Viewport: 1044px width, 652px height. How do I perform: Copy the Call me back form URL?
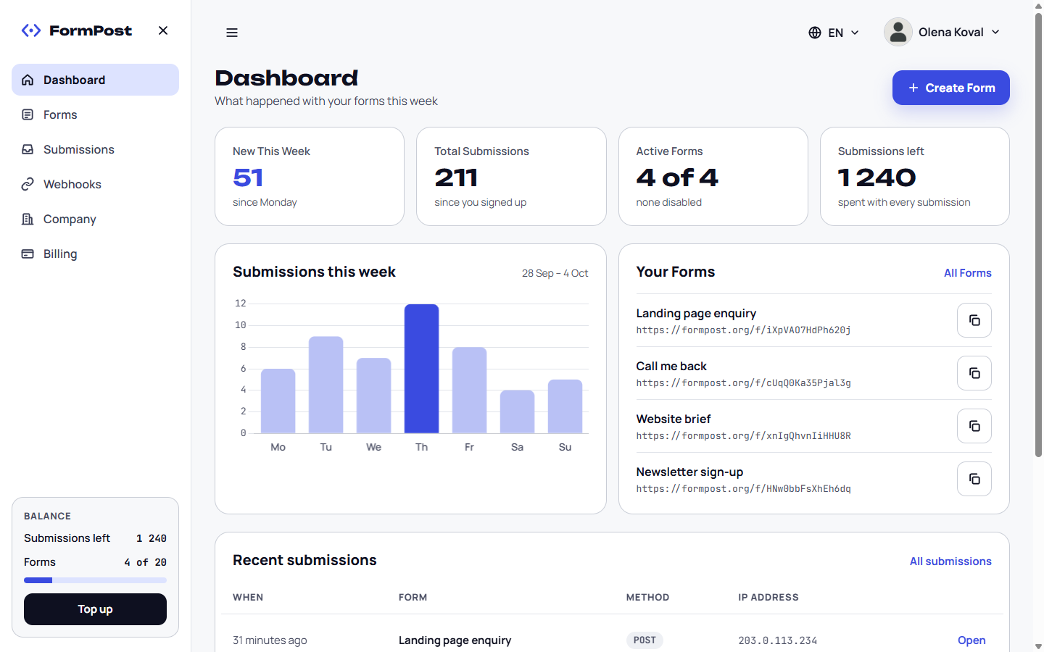(x=974, y=373)
